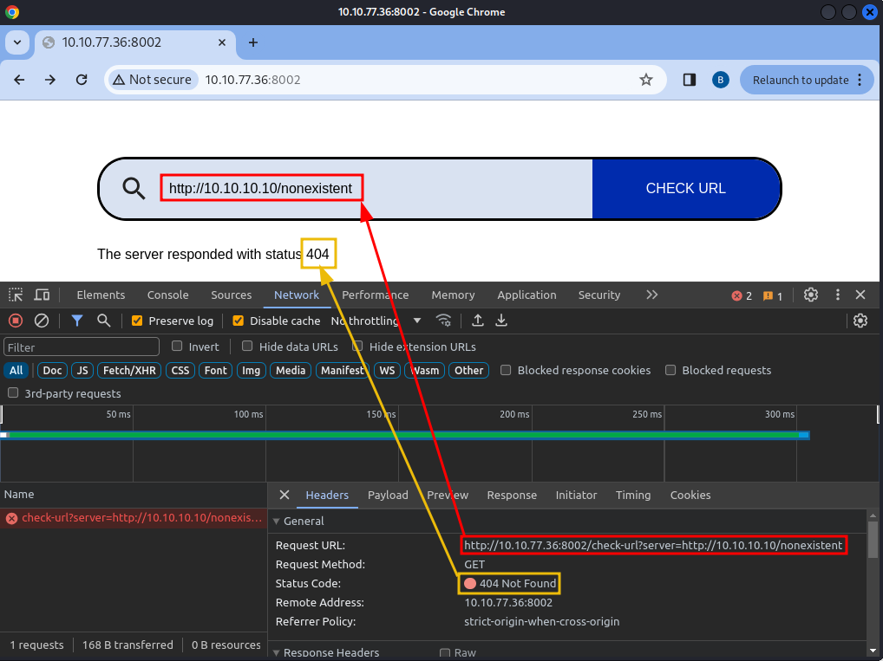This screenshot has width=883, height=661.
Task: Switch to the Sources panel
Action: (231, 295)
